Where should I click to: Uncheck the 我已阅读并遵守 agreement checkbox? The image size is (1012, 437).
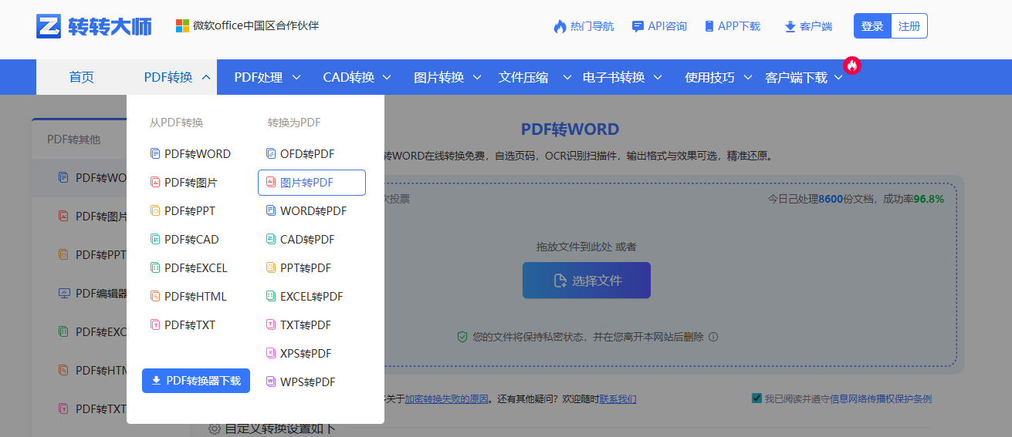756,398
